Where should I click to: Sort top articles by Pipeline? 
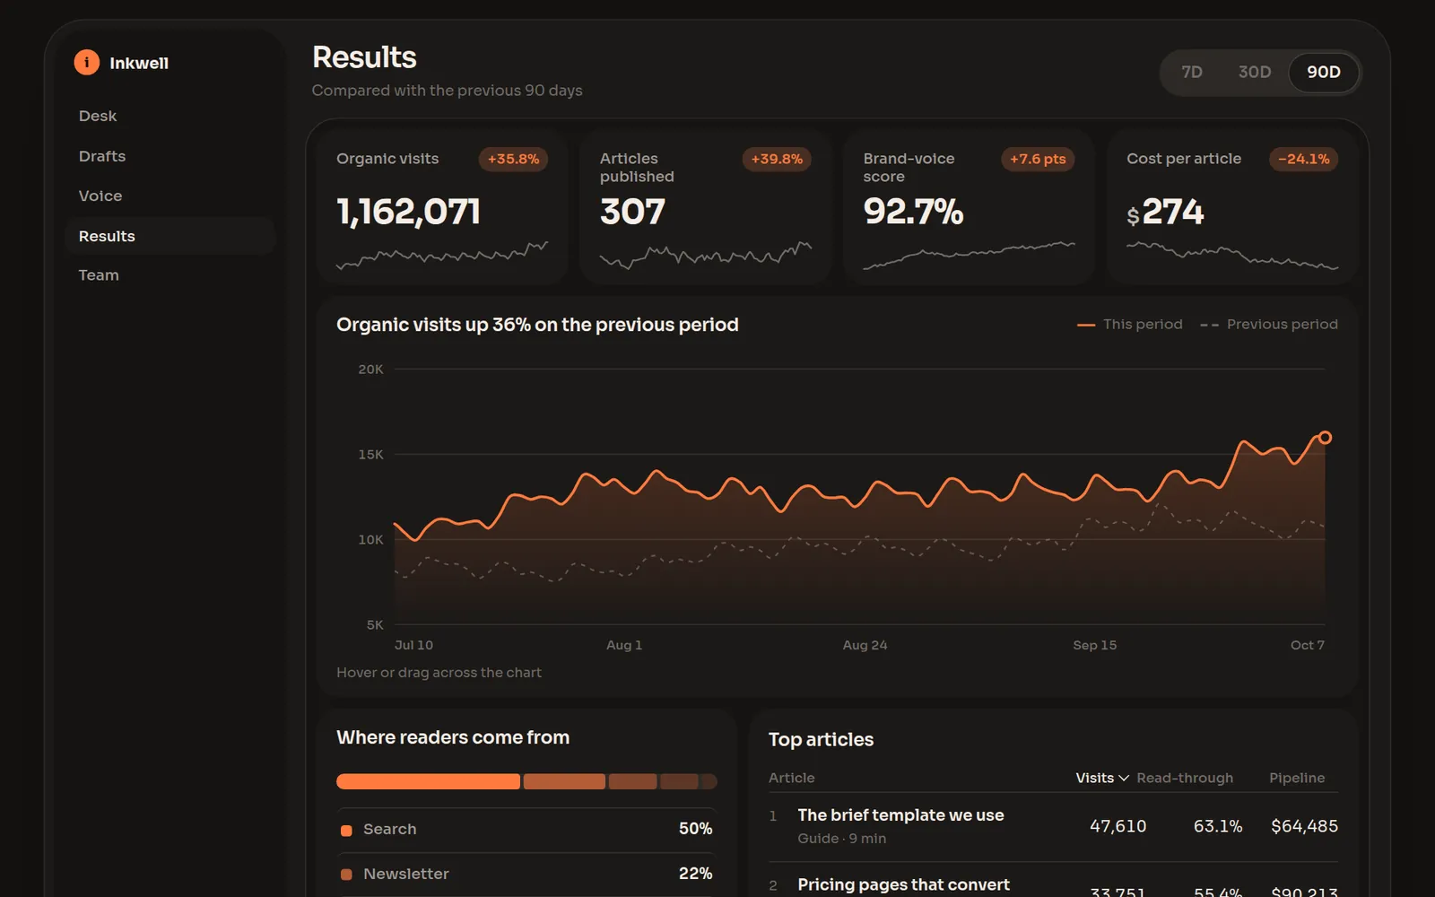point(1297,778)
